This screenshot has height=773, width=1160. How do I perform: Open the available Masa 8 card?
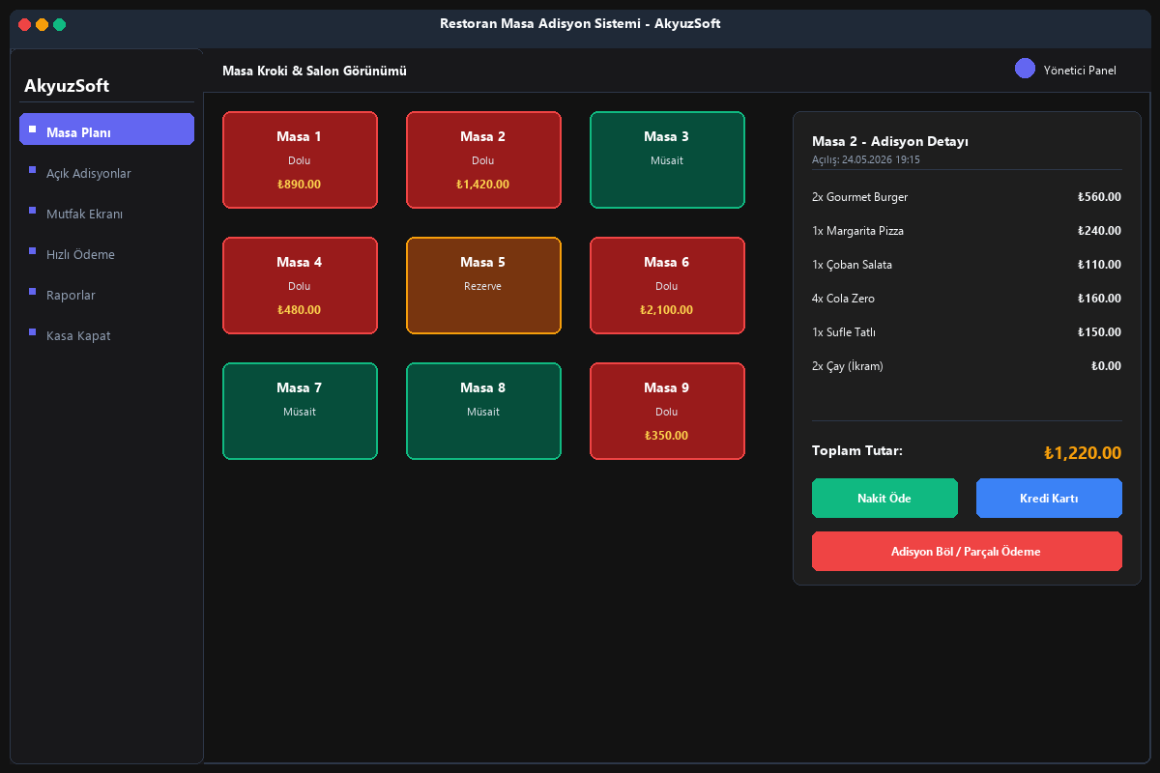coord(483,412)
